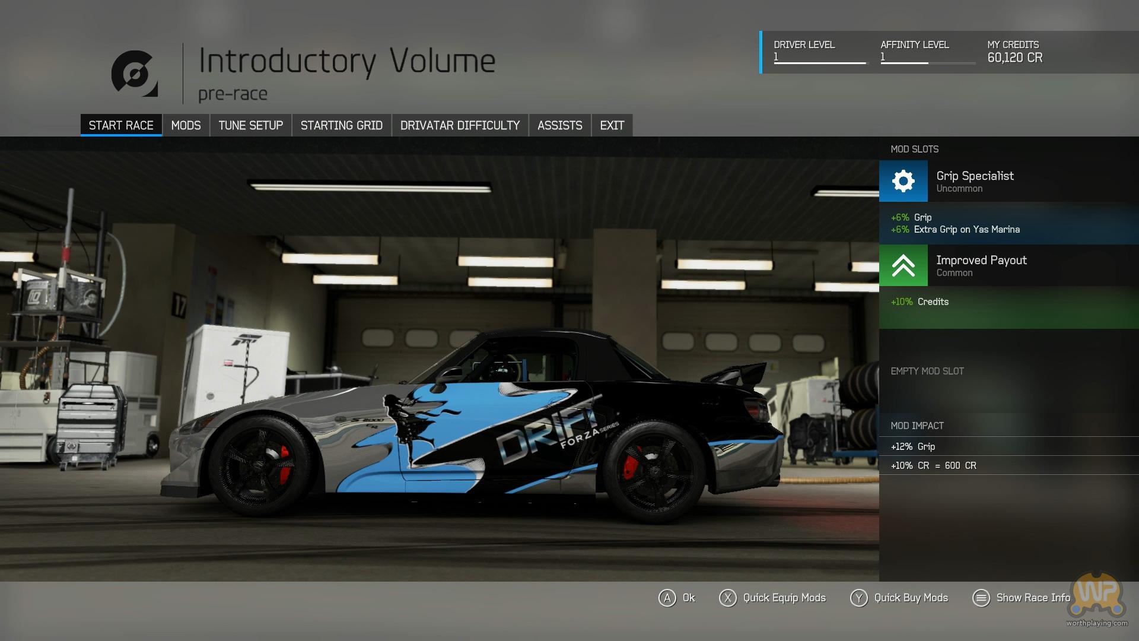
Task: Select the EXIT menu item
Action: 612,125
